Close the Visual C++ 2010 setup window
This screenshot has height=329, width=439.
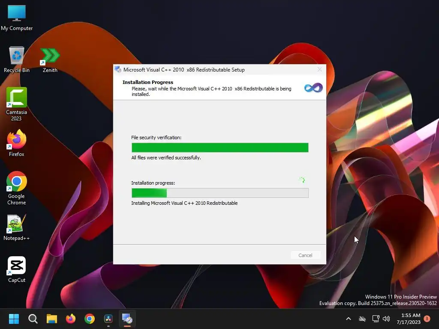319,69
